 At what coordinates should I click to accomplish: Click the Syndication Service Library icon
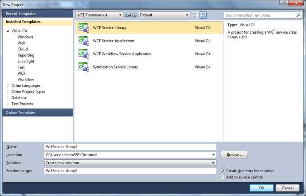83,67
